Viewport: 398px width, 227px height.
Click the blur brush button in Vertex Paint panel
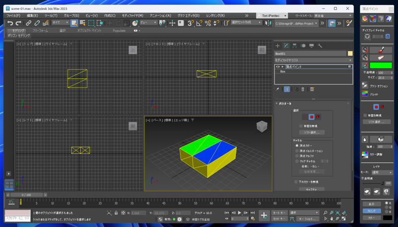point(381,139)
